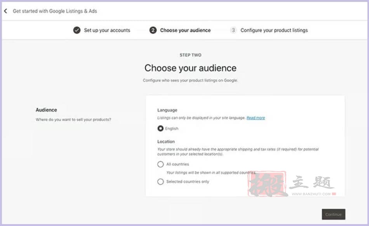The height and width of the screenshot is (226, 369).
Task: Click the step 2 number badge
Action: 153,30
